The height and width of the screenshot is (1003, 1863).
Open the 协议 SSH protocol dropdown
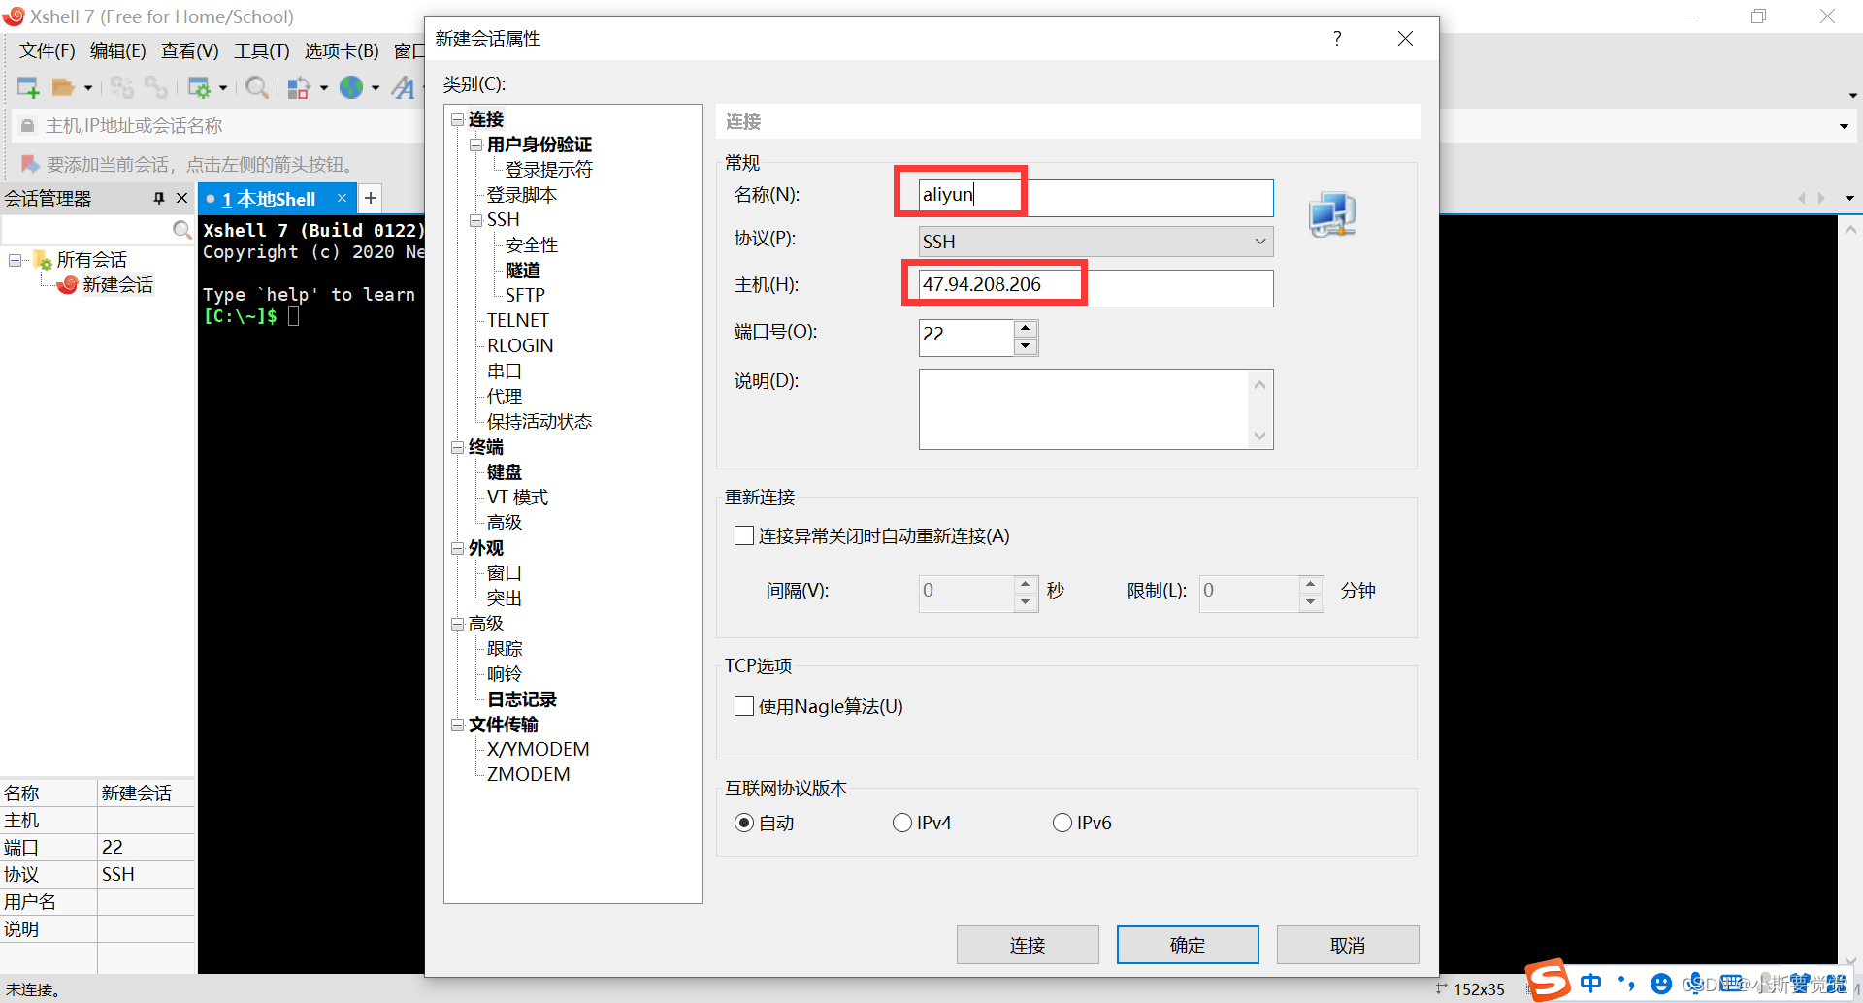[1096, 242]
